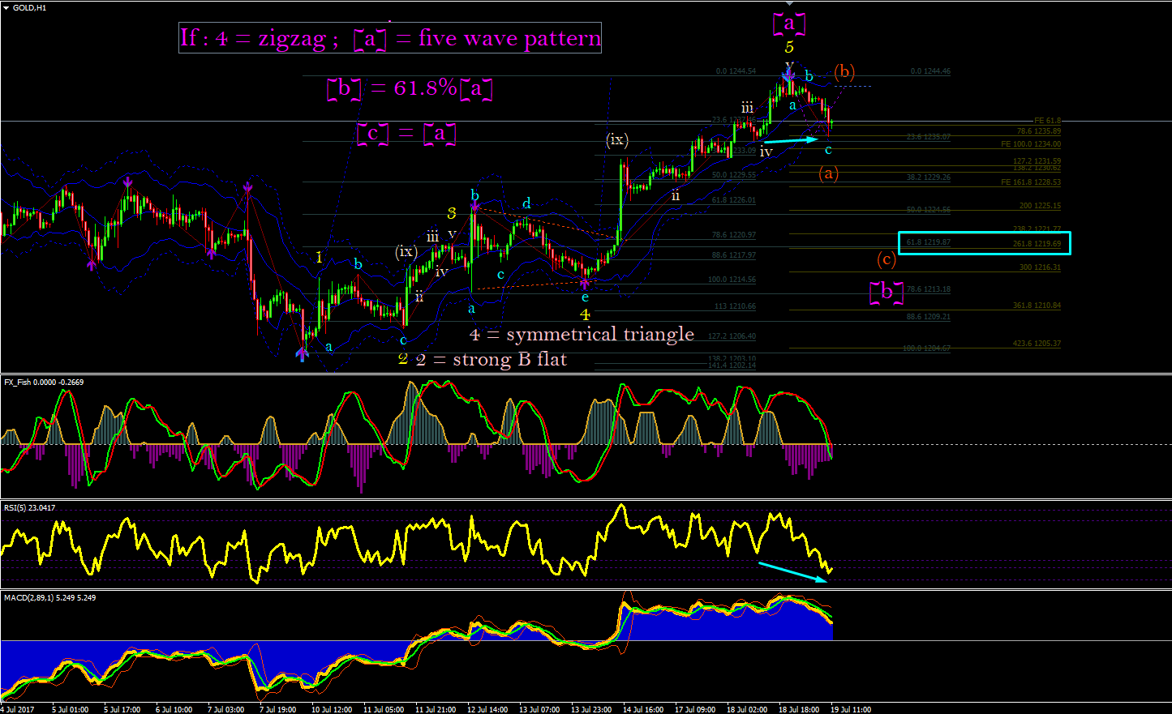The image size is (1172, 714).
Task: Click the '61.8 1219.87' retracement level
Action: (929, 242)
